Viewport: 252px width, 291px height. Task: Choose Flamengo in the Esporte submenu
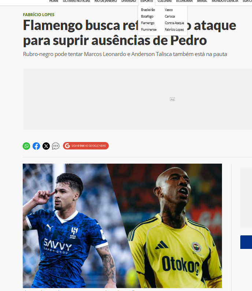click(x=148, y=23)
